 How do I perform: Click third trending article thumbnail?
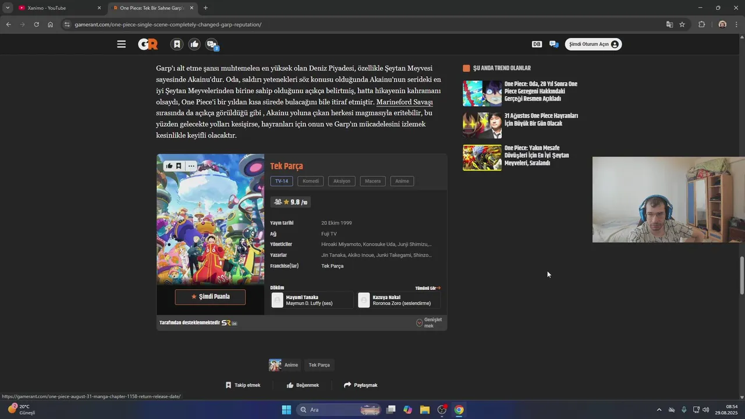(x=482, y=157)
